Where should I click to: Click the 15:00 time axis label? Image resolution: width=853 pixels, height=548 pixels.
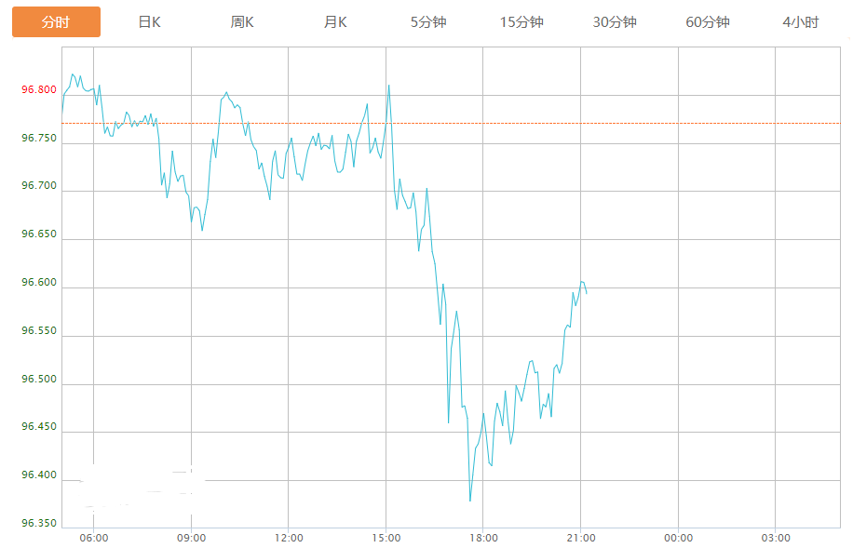pos(386,538)
